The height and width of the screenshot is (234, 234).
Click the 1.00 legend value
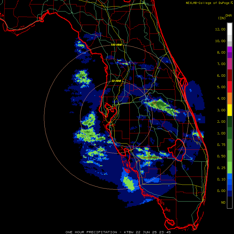(x=221, y=133)
